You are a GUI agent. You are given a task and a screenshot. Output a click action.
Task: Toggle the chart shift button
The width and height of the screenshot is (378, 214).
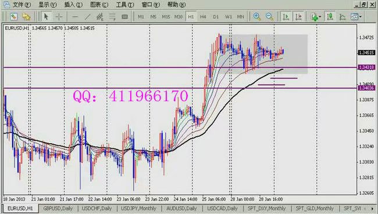[299, 17]
